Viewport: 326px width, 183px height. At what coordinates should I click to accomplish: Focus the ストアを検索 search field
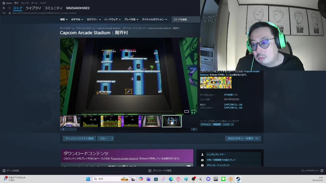click(x=185, y=19)
